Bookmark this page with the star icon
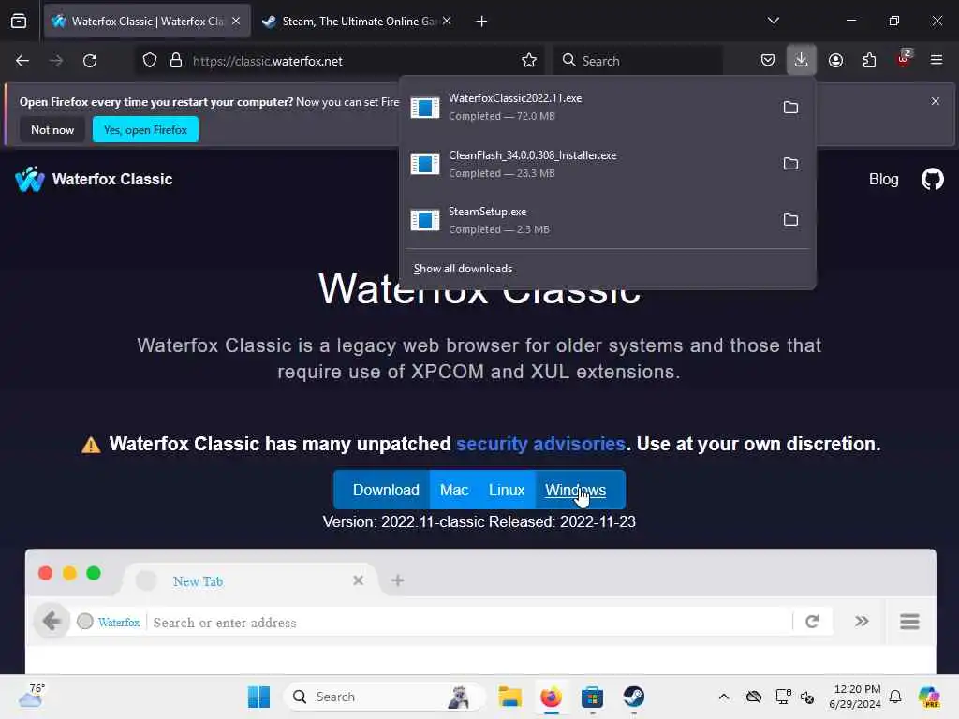959x719 pixels. (529, 61)
